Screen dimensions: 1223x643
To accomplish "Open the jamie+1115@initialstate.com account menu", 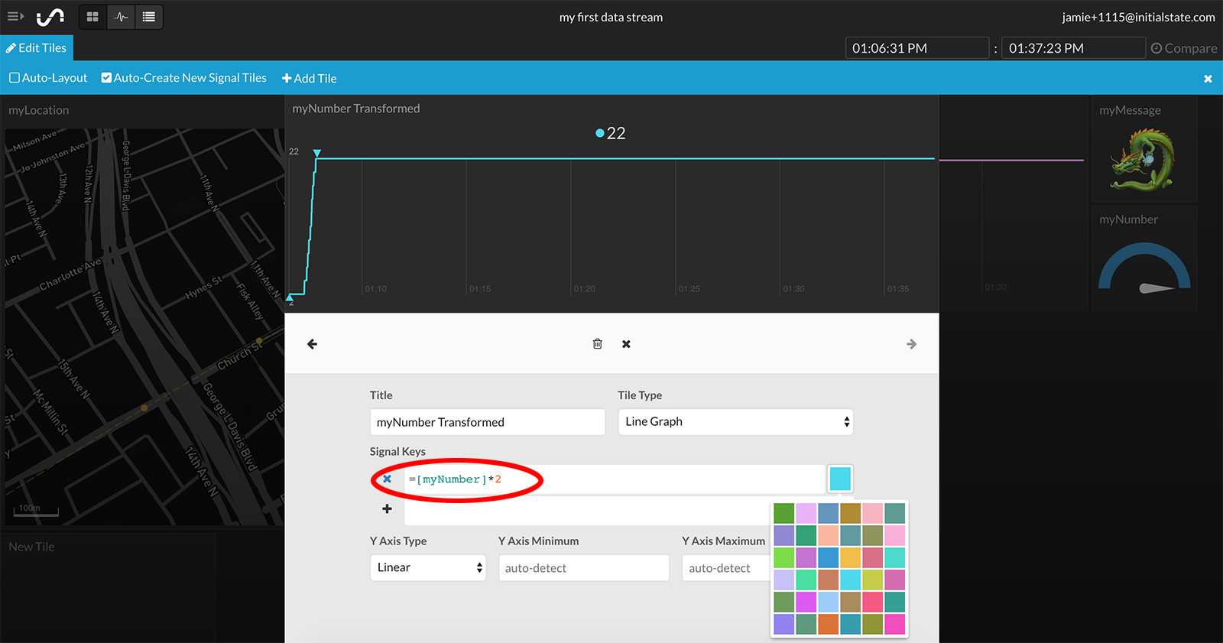I will point(1138,17).
